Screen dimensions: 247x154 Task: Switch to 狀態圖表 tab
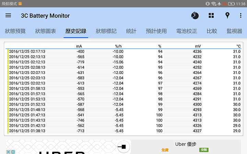(46, 31)
